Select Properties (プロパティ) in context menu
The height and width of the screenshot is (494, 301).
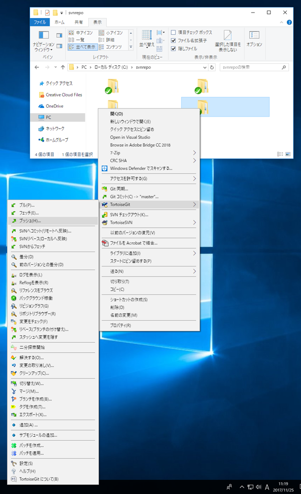coord(120,326)
